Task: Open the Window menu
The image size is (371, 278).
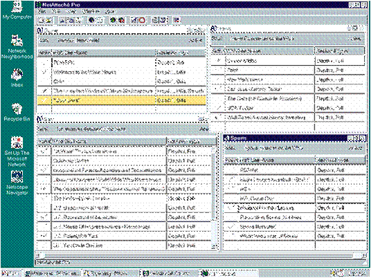Action: pos(91,11)
